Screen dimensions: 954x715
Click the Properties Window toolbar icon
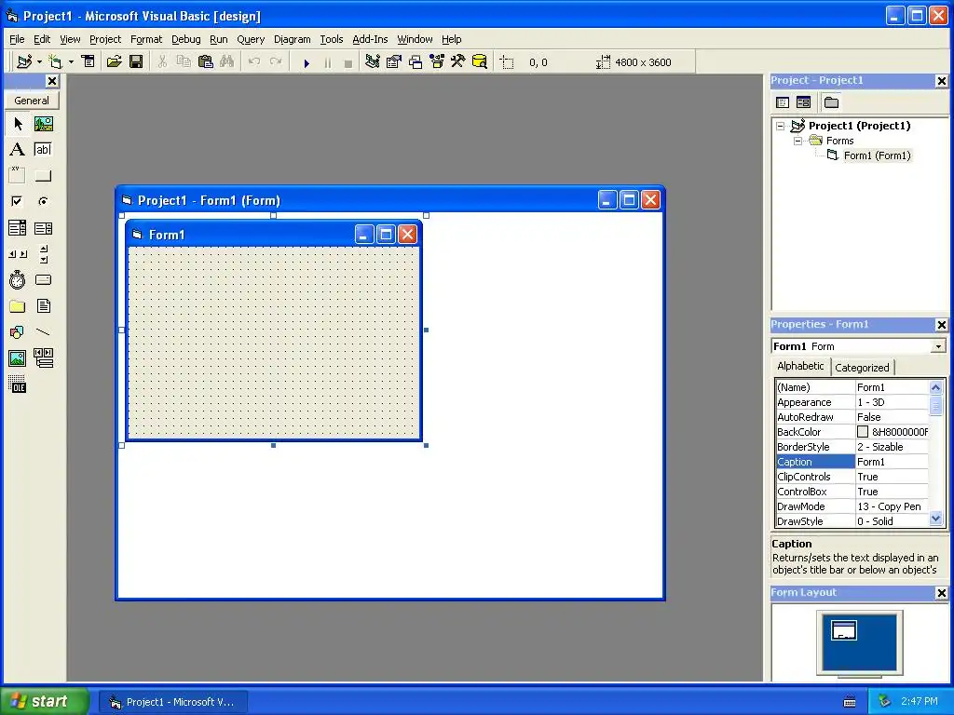click(394, 61)
